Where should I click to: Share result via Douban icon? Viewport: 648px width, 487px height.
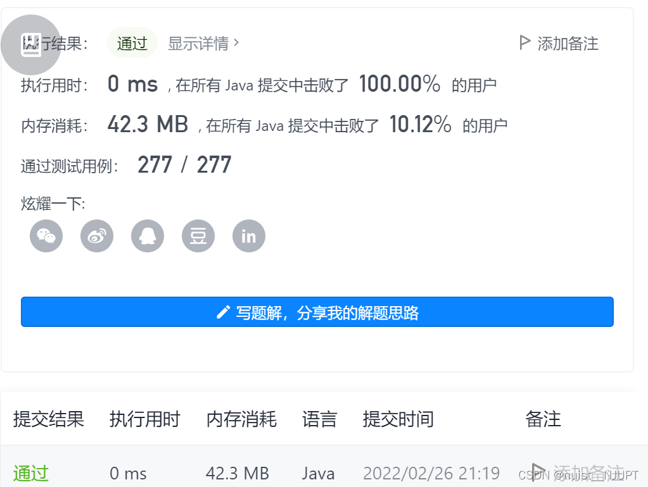tap(198, 235)
